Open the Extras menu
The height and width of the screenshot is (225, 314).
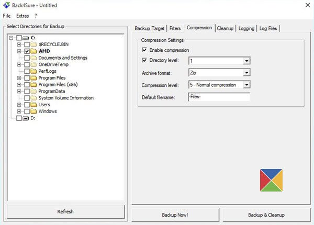23,16
